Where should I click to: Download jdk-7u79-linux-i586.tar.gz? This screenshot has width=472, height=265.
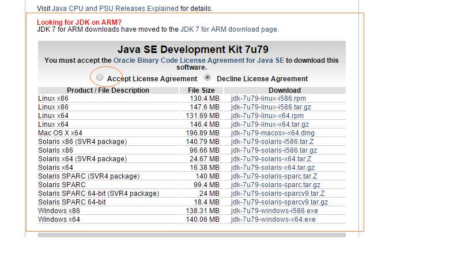click(x=271, y=107)
